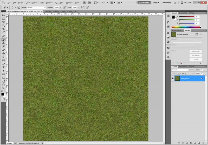Viewport: 208px width, 145px height.
Task: Click the zoom percentage field in status bar
Action: (10, 143)
